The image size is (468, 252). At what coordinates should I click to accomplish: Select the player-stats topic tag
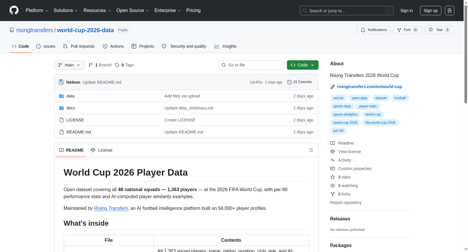pyautogui.click(x=368, y=106)
